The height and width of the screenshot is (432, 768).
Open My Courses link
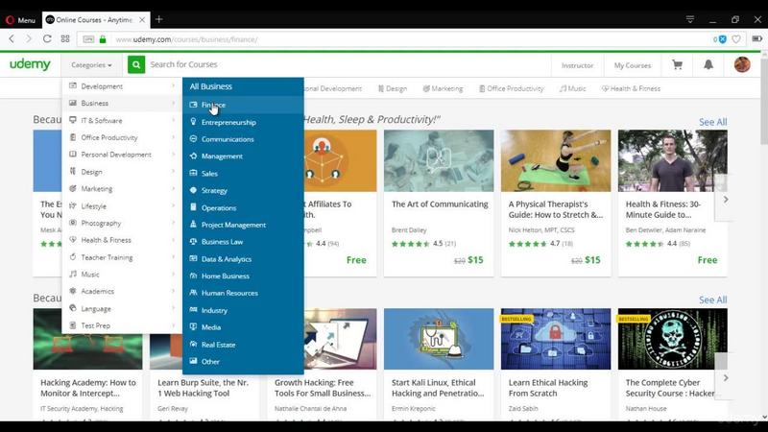[633, 65]
